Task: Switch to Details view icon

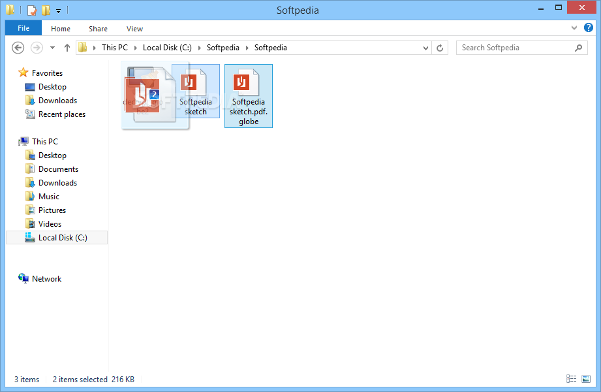Action: click(571, 379)
